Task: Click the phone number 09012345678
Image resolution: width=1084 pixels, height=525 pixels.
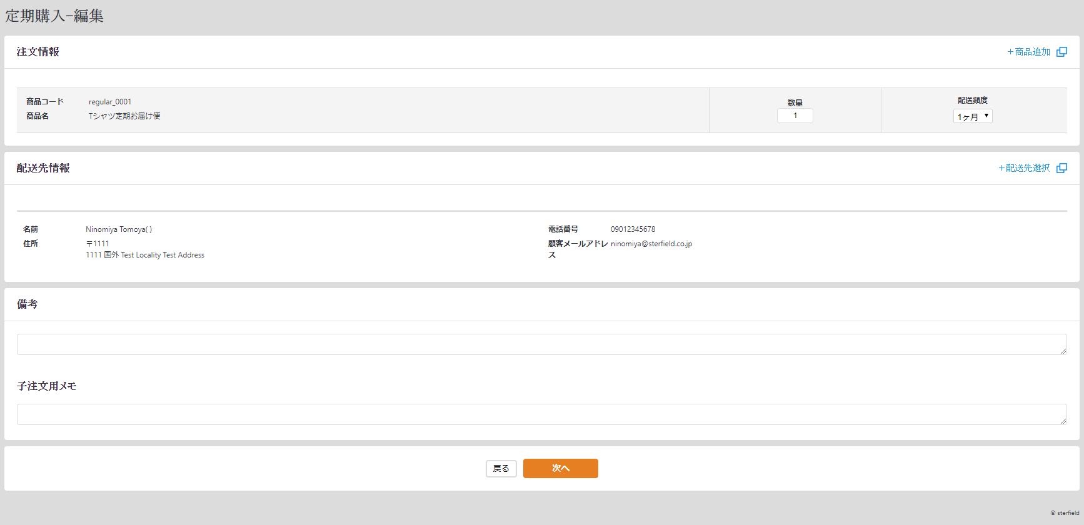Action: point(633,229)
